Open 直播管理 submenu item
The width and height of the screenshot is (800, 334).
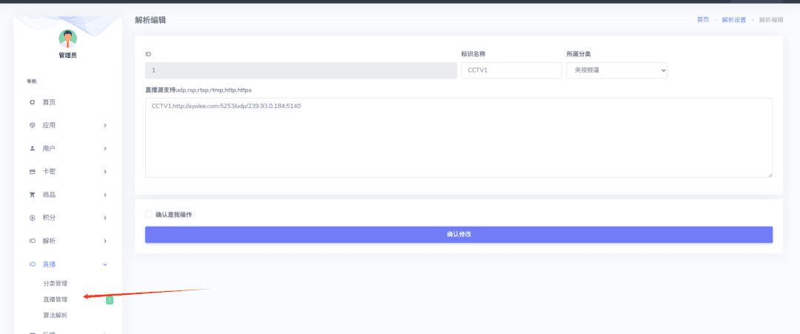tap(56, 299)
